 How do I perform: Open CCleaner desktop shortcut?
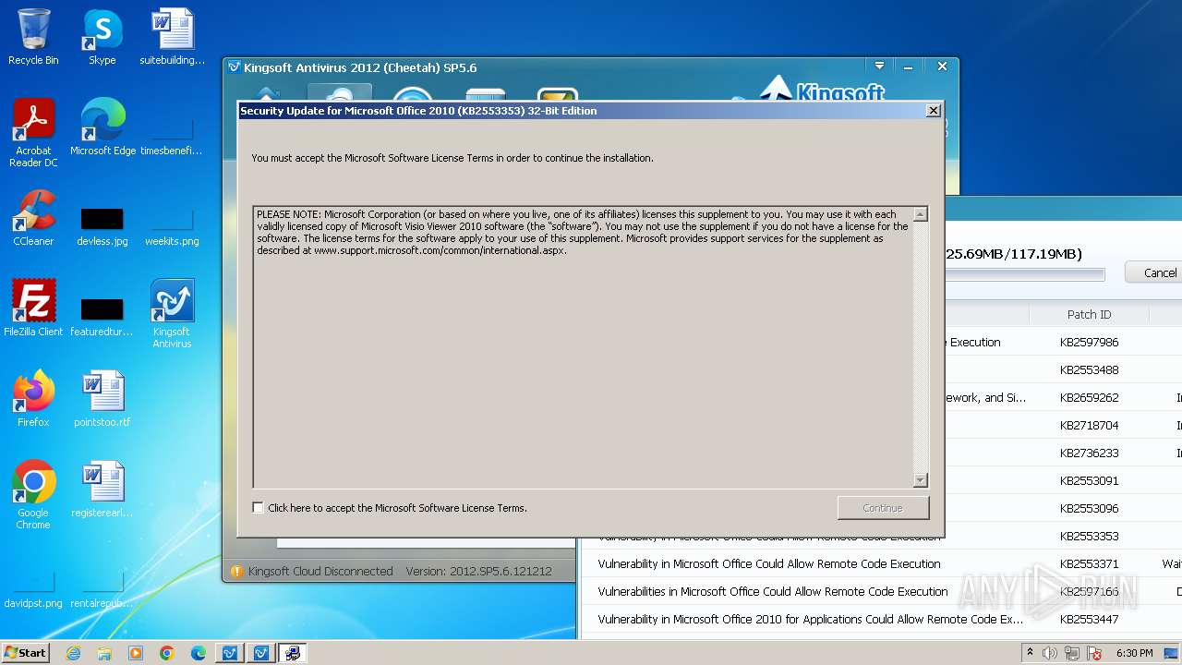point(33,218)
